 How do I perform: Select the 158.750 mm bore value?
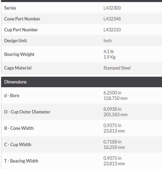pyautogui.click(x=115, y=98)
